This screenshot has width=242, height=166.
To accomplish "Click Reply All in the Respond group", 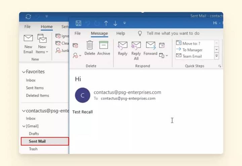I will [136, 51].
